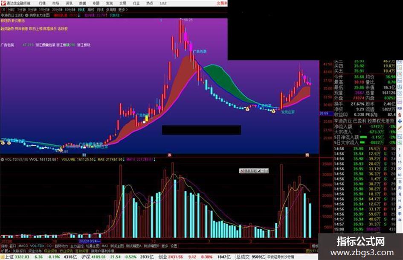This screenshot has width=403, height=260.
Task: Switch chart to 分时 view
Action: pos(12,9)
